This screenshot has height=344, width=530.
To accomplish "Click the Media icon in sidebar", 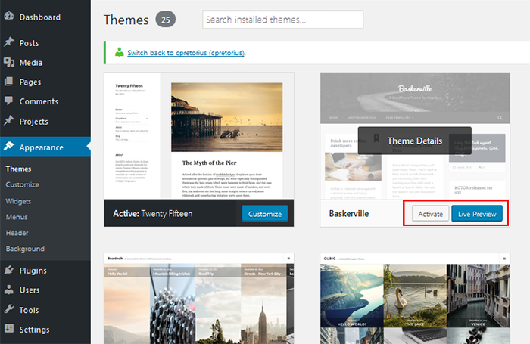I will click(9, 62).
